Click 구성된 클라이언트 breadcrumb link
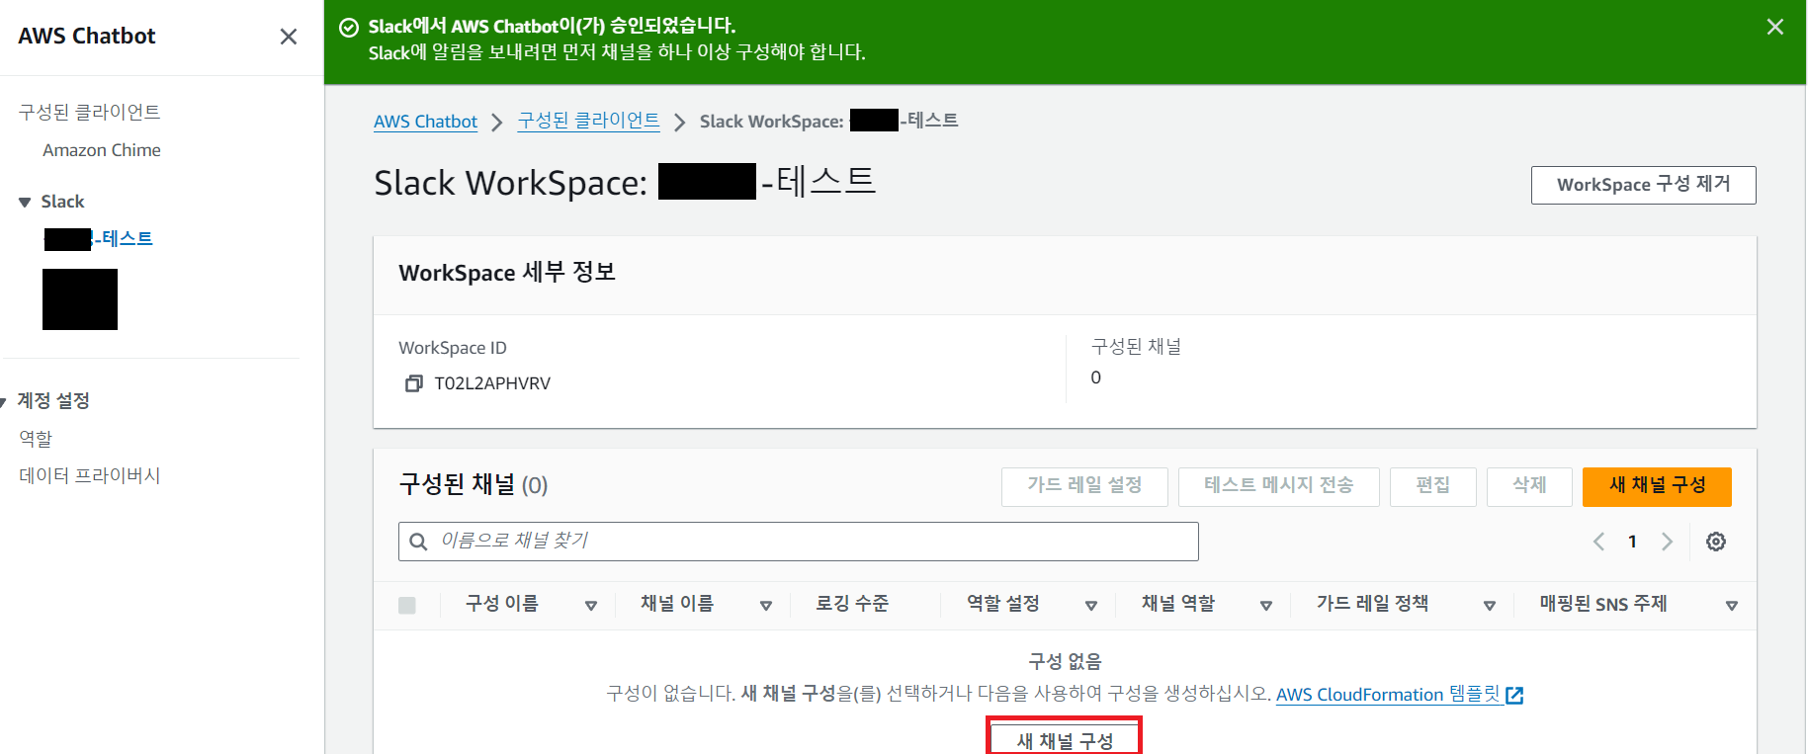Screen dimensions: 1808x754 (589, 121)
